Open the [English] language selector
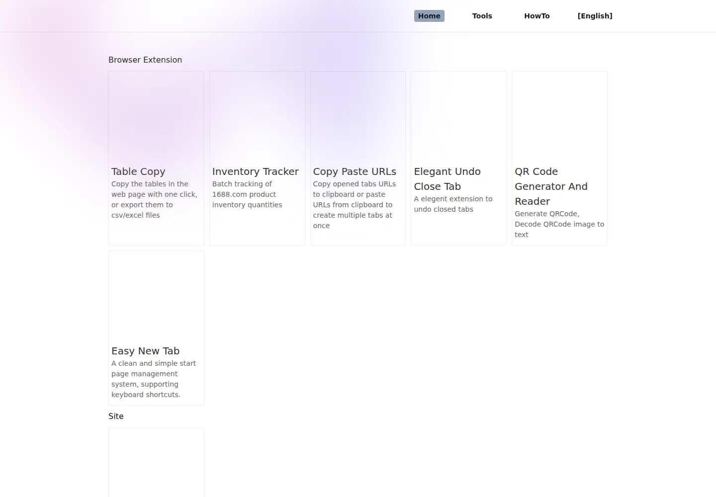This screenshot has width=716, height=497. pyautogui.click(x=595, y=16)
